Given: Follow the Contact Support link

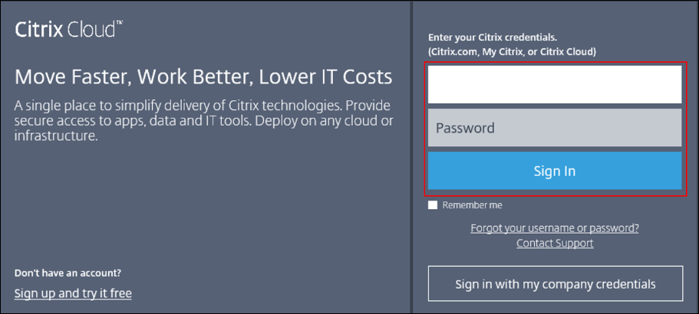Looking at the screenshot, I should [554, 244].
